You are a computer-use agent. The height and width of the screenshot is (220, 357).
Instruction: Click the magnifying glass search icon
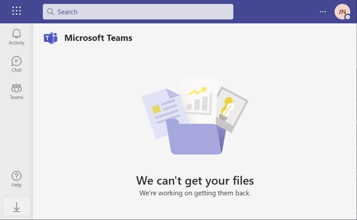pos(51,12)
